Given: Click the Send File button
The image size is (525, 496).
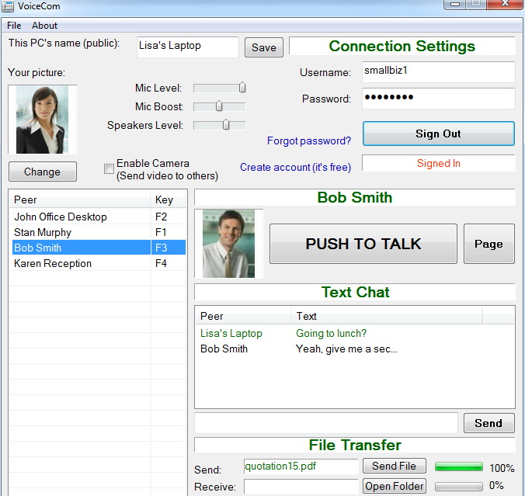Looking at the screenshot, I should coord(394,466).
